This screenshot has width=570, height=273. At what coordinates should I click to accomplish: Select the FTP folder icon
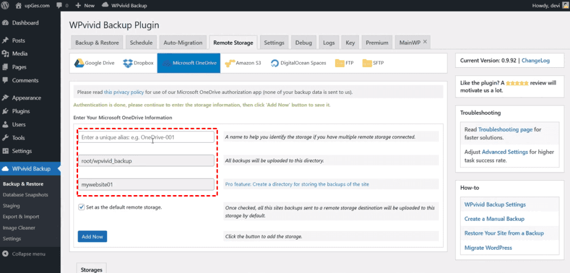[340, 63]
